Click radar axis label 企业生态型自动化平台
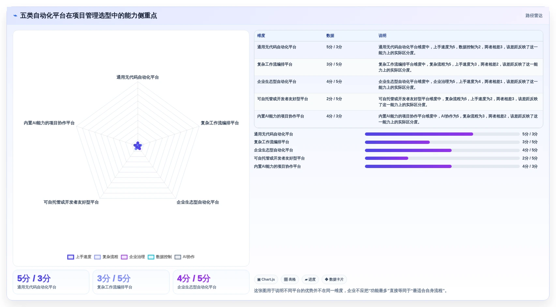 pyautogui.click(x=198, y=202)
